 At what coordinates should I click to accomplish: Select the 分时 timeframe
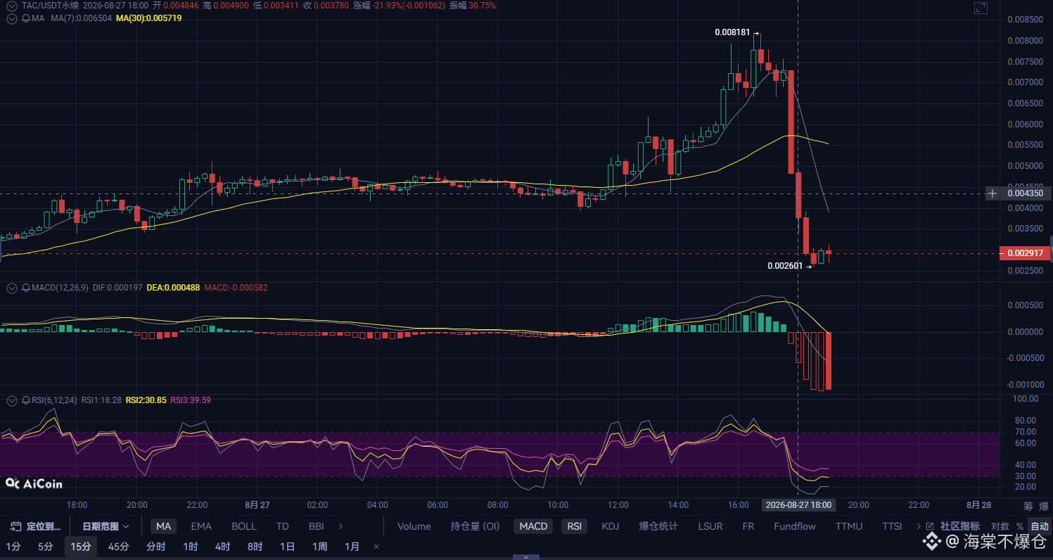tap(155, 547)
